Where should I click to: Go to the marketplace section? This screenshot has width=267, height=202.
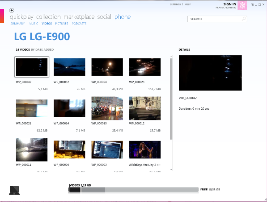(79, 17)
